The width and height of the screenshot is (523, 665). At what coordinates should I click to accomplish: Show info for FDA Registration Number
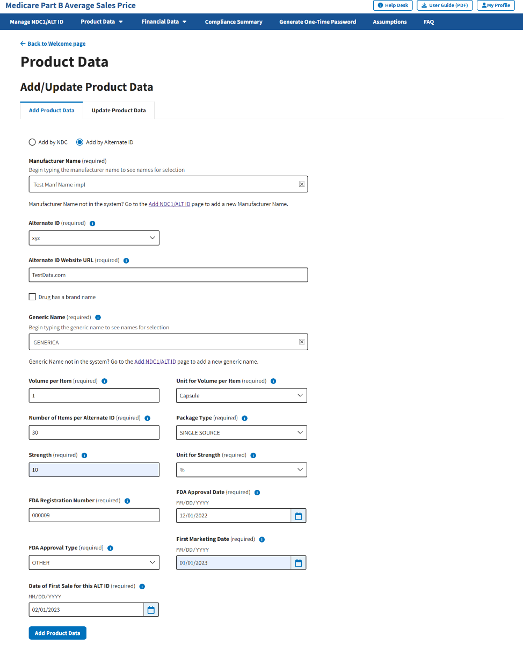pos(127,501)
